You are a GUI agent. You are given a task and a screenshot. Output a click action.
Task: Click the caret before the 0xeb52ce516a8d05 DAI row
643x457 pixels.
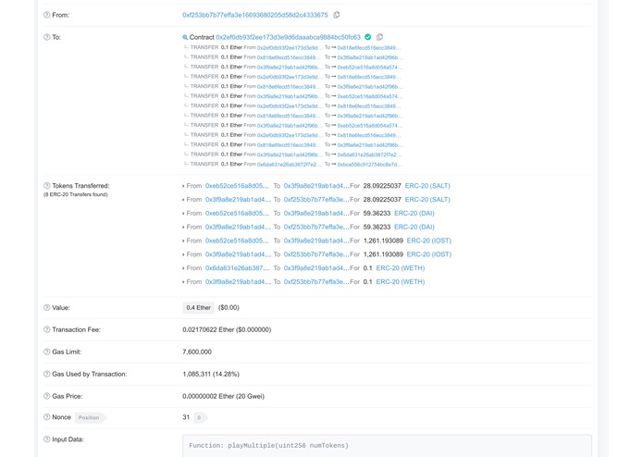click(183, 214)
